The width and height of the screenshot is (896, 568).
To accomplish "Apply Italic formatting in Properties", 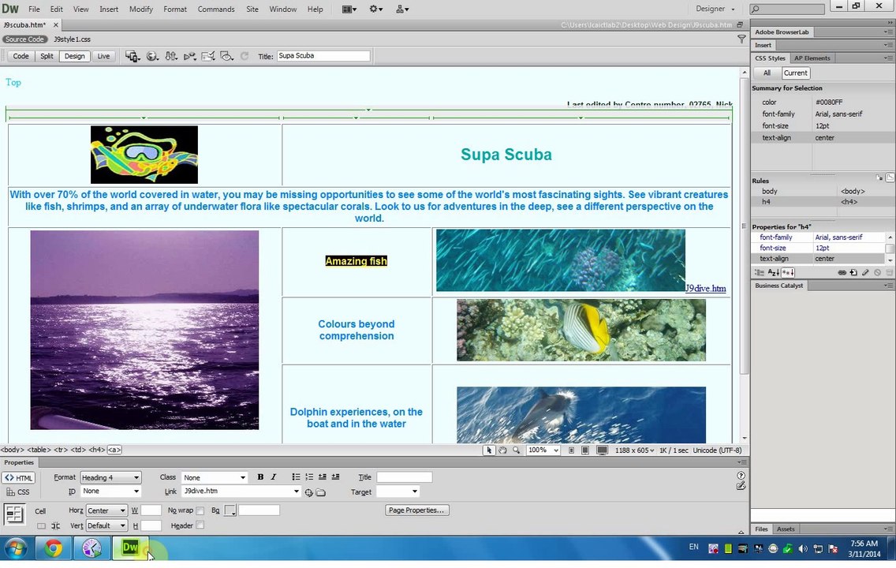I will pyautogui.click(x=274, y=477).
